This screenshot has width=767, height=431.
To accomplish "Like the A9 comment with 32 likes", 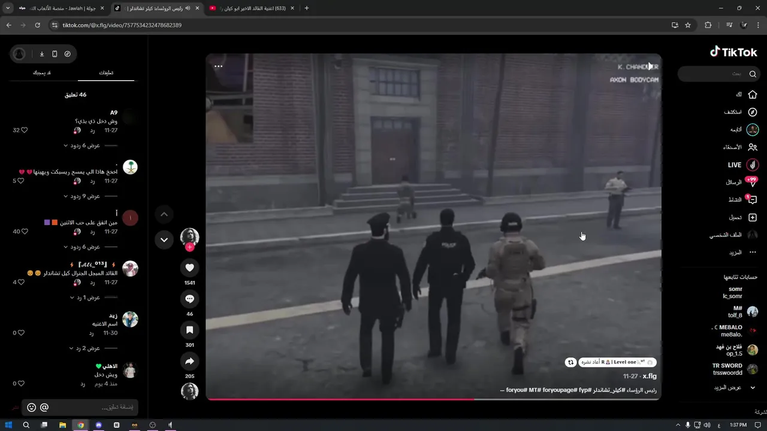I will pos(25,130).
